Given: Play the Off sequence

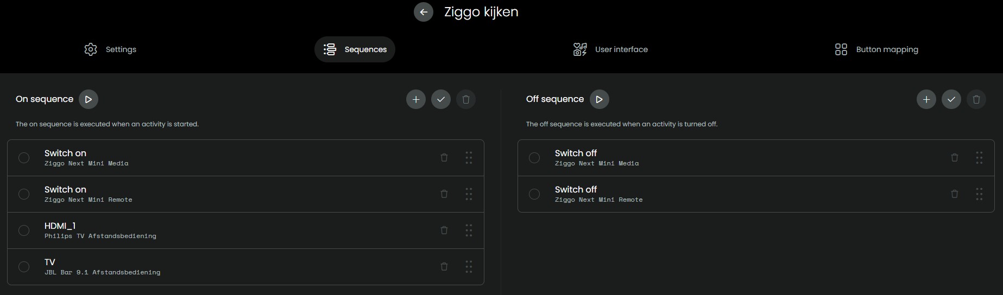Looking at the screenshot, I should (x=599, y=99).
